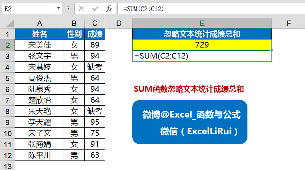Click 缺考 cell in 宋慧婷 row

tap(95, 67)
